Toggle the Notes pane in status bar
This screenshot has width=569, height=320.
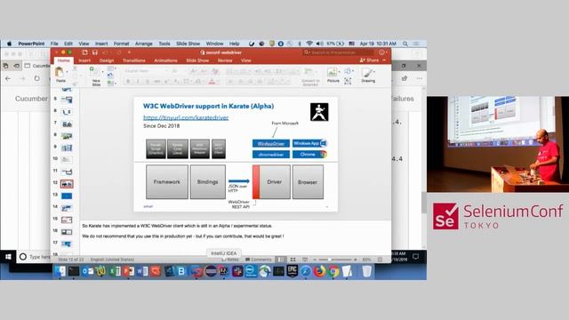coord(230,260)
